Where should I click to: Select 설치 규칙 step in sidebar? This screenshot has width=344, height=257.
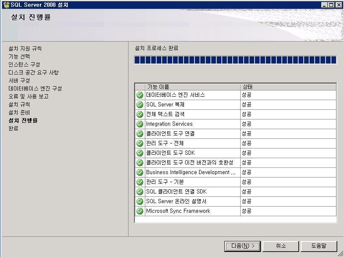pyautogui.click(x=19, y=104)
